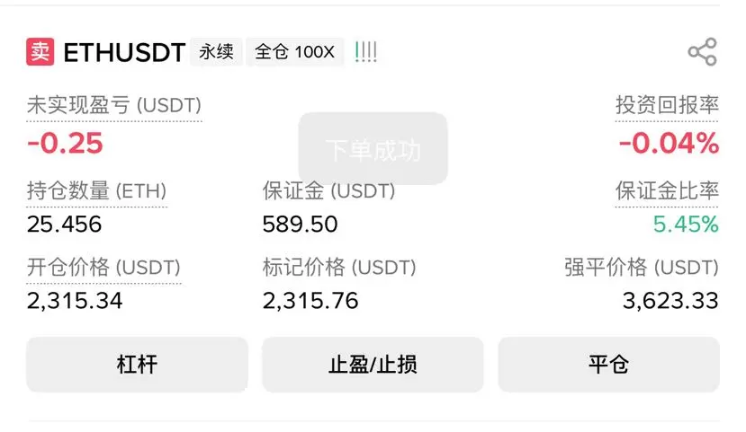Tap the 保证金 (USDT) label
The height and width of the screenshot is (432, 746).
click(328, 190)
